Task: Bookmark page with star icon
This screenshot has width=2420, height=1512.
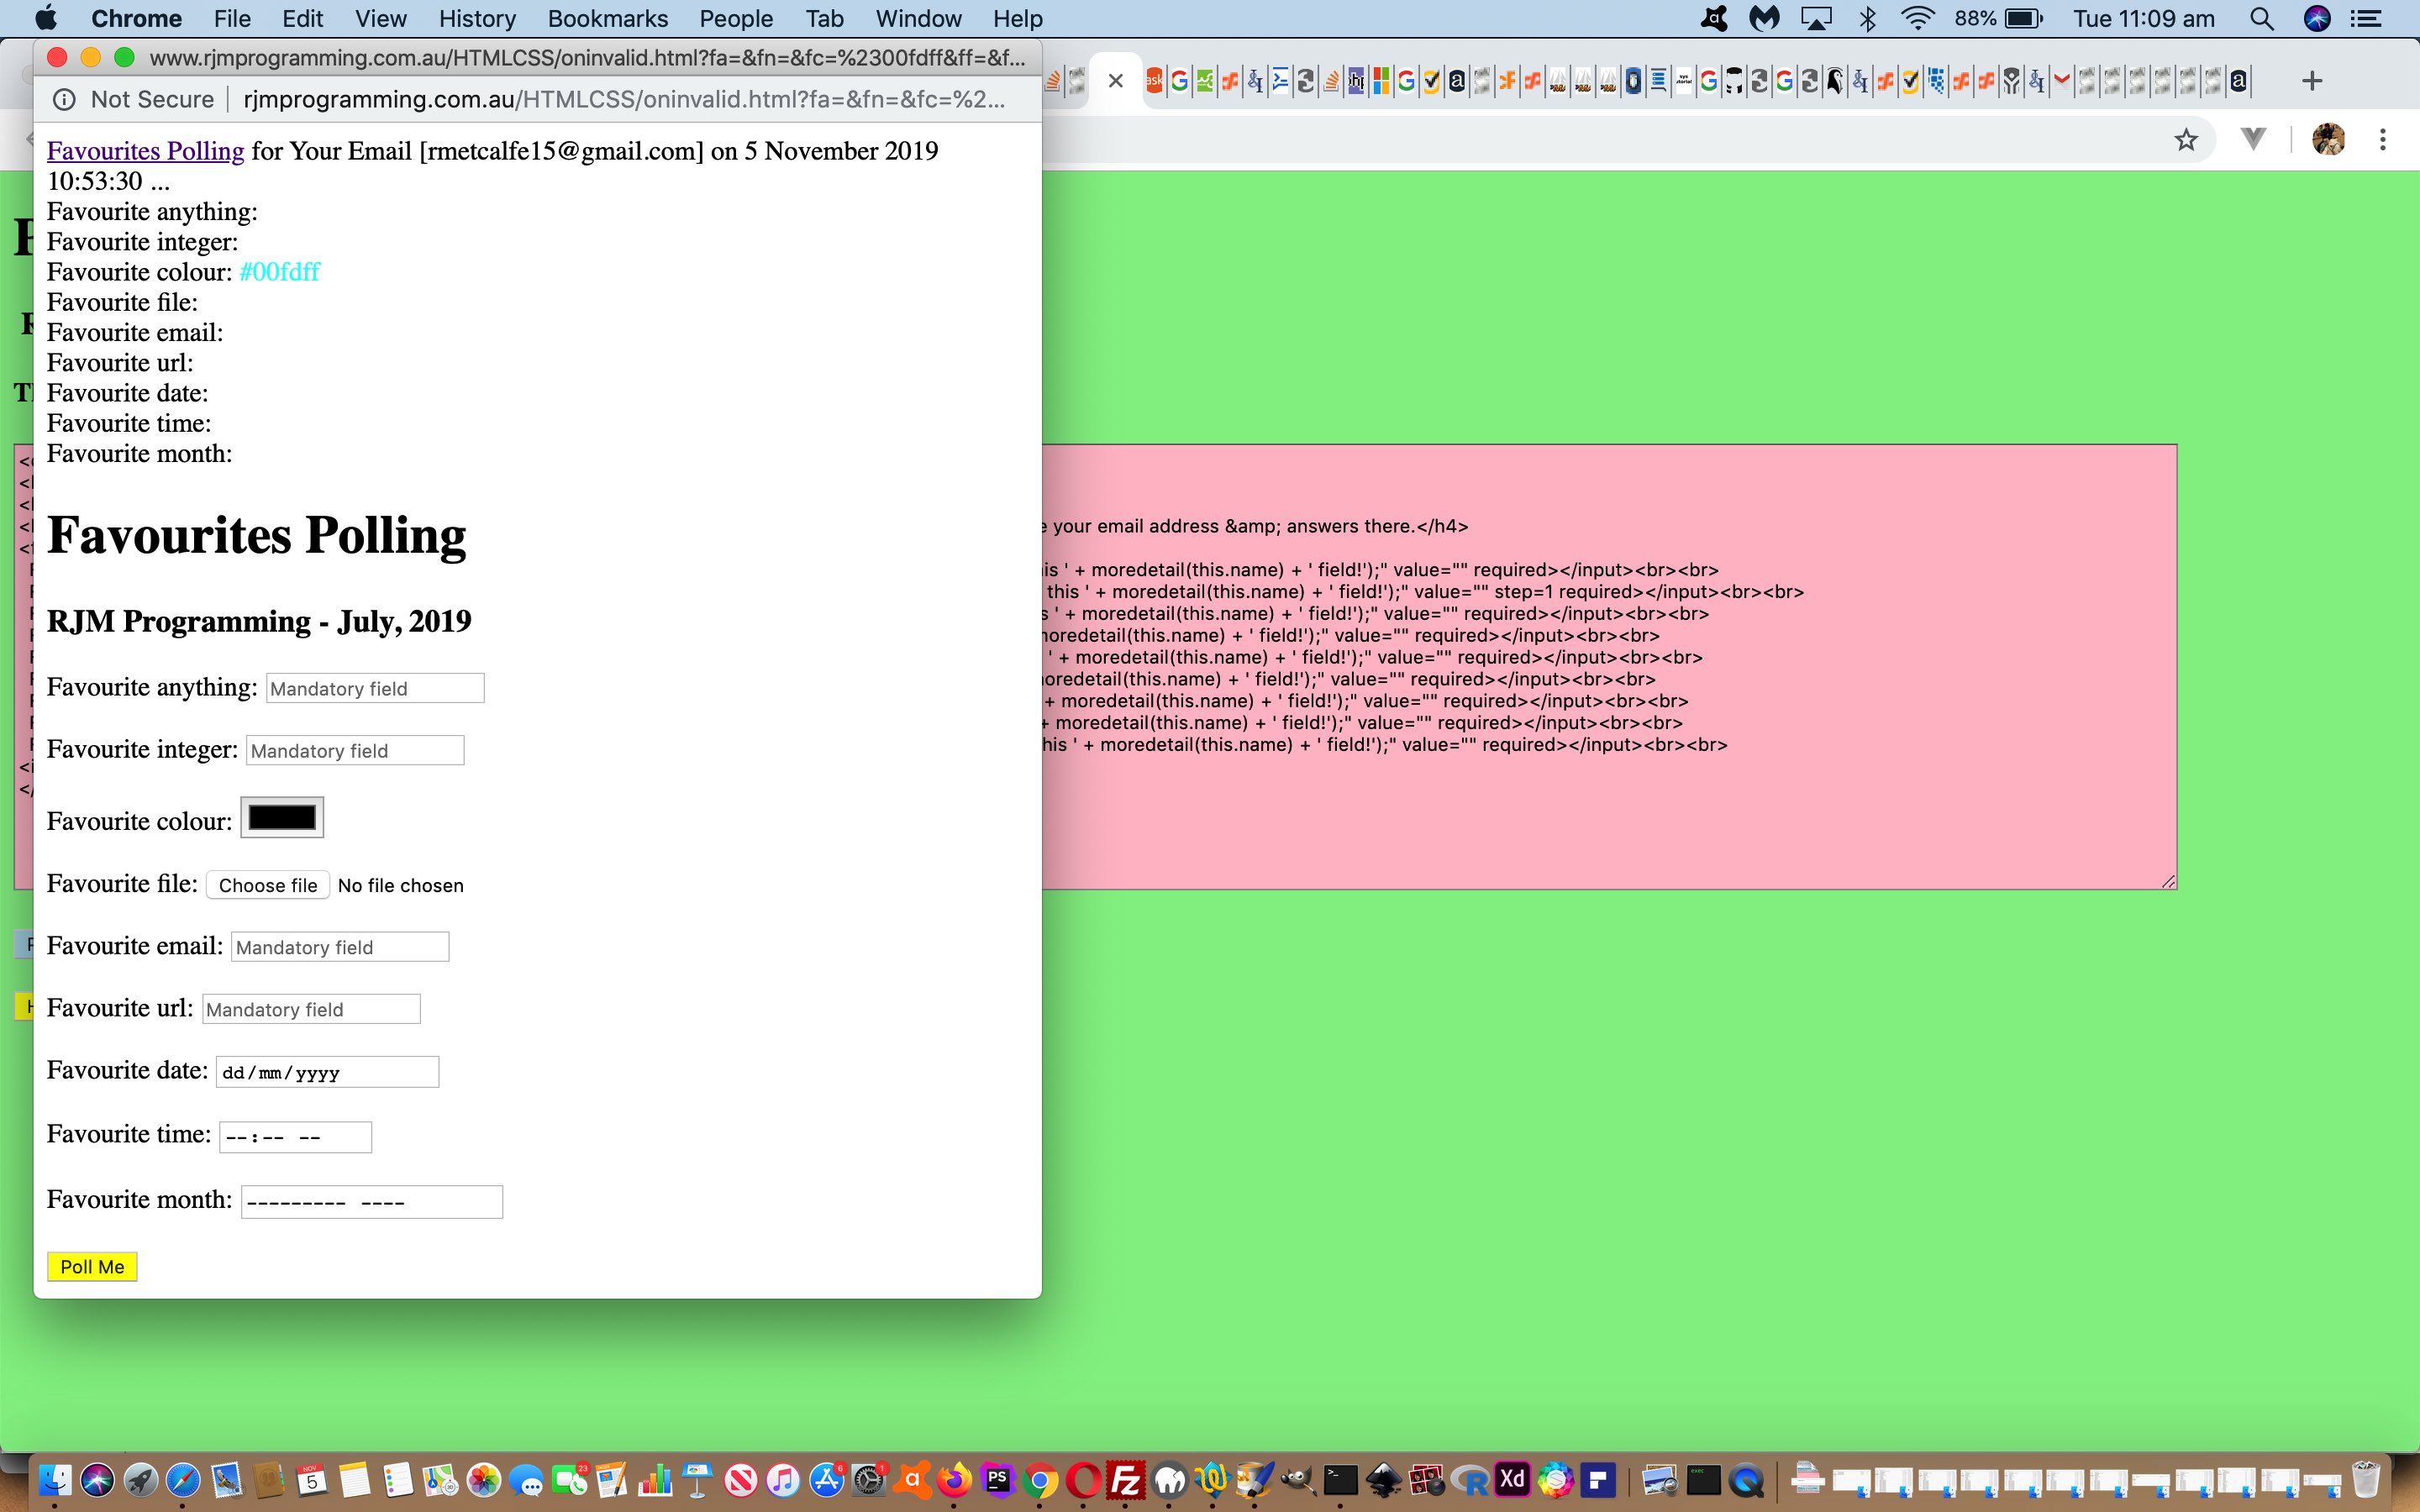Action: point(2186,139)
